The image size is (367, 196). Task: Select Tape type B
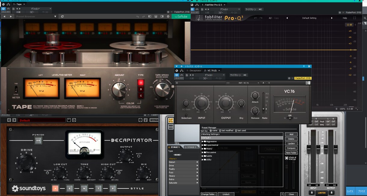click(x=140, y=89)
